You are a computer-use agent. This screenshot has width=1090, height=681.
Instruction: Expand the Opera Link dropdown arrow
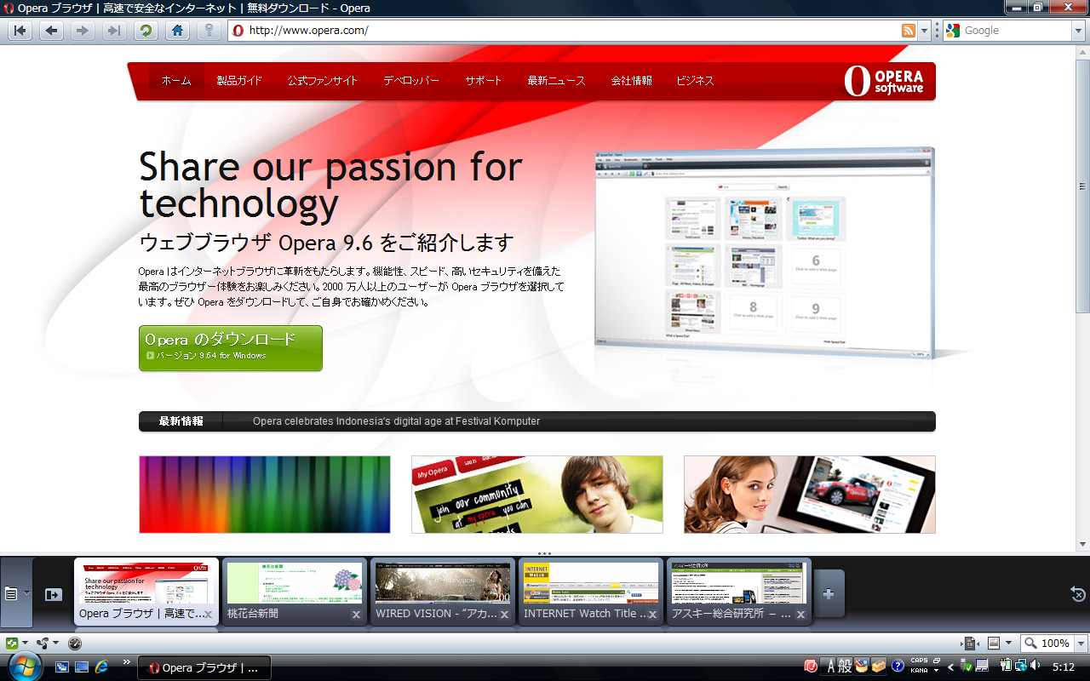click(x=25, y=644)
